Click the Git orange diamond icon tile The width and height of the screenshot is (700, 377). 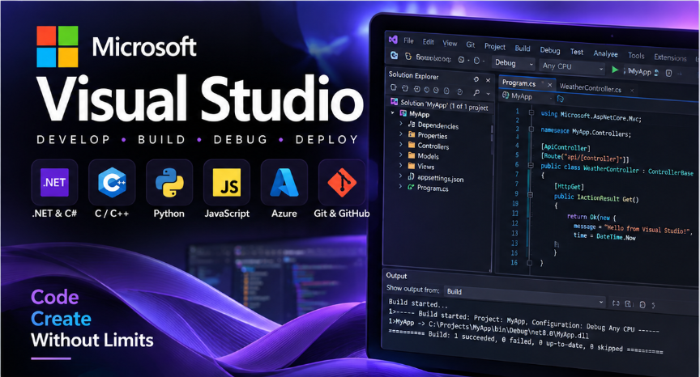342,182
